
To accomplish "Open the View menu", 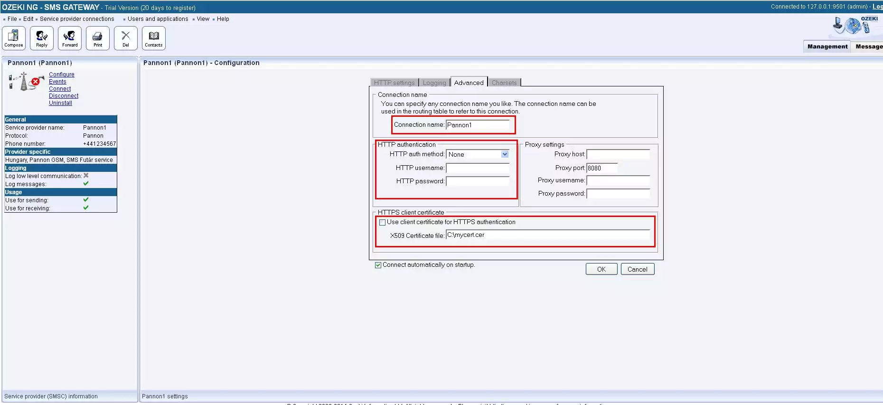I will click(x=203, y=19).
